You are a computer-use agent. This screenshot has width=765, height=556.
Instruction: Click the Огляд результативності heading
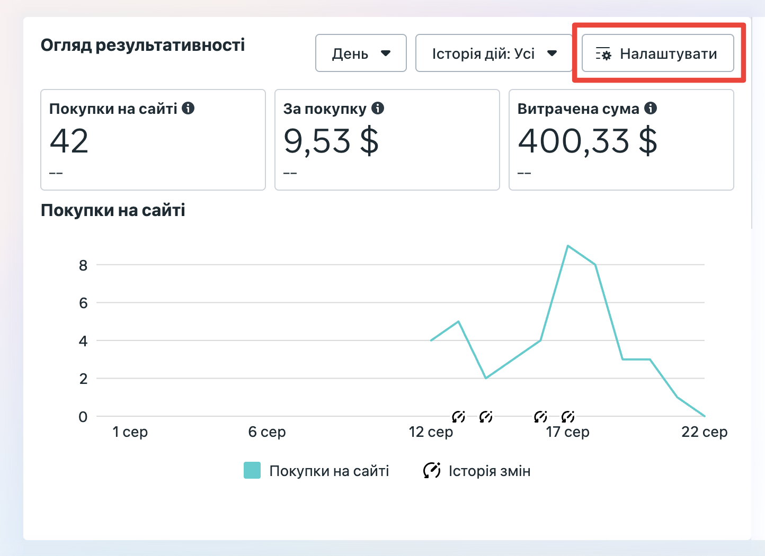(143, 45)
